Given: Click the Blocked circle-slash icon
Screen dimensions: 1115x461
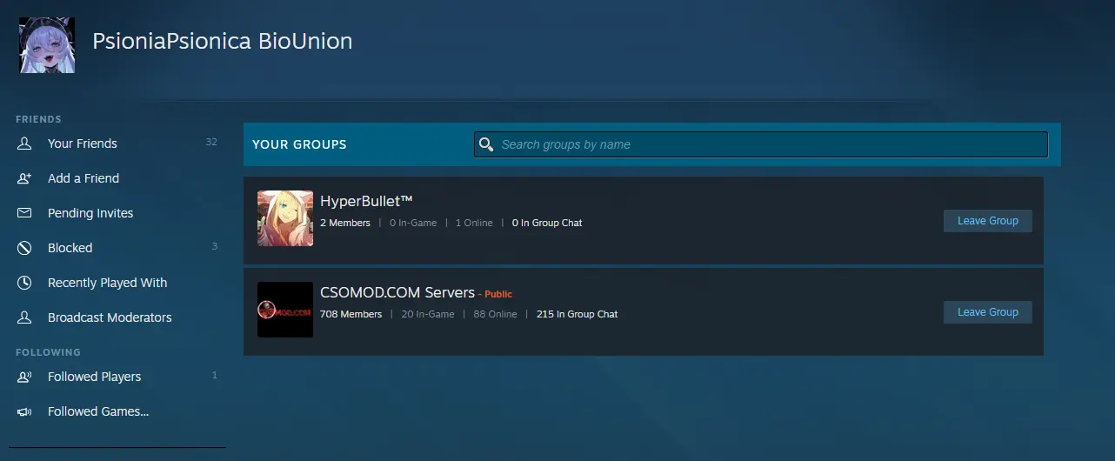Looking at the screenshot, I should pos(24,248).
